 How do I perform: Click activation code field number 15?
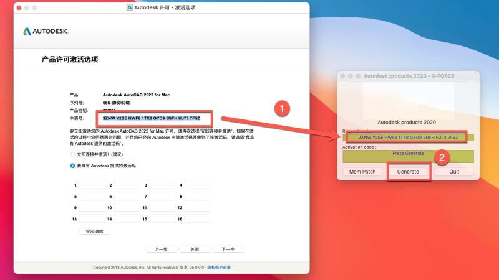pos(162,219)
